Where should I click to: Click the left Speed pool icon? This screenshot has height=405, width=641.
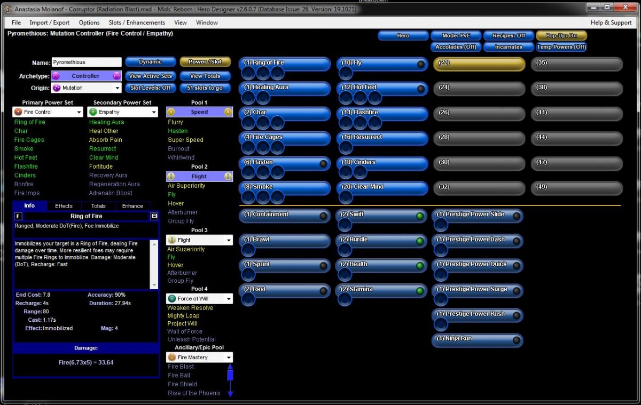[x=171, y=112]
